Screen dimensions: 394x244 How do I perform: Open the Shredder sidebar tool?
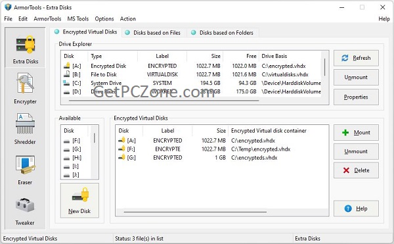click(x=25, y=129)
